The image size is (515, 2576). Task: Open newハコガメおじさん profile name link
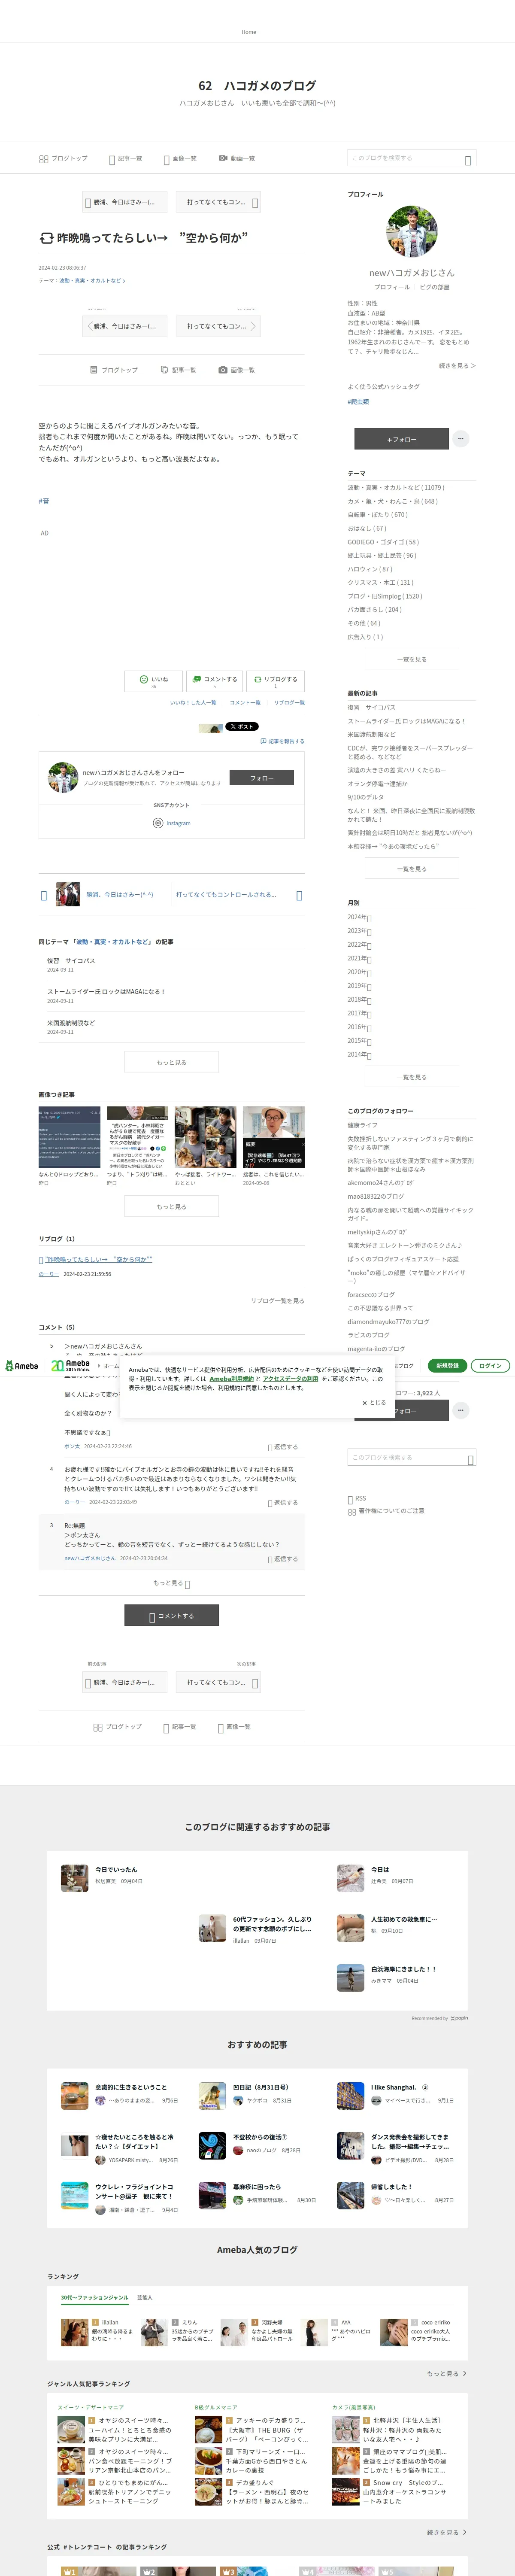pyautogui.click(x=412, y=272)
